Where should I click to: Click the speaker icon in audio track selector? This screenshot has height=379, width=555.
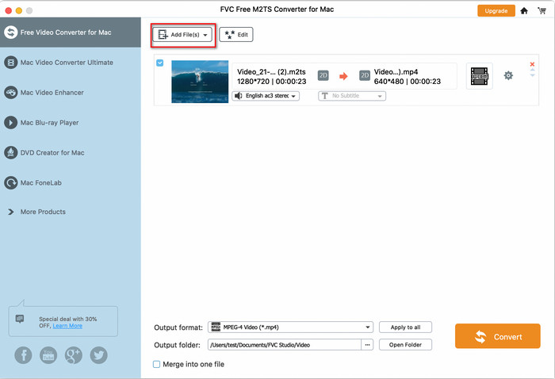(x=239, y=96)
